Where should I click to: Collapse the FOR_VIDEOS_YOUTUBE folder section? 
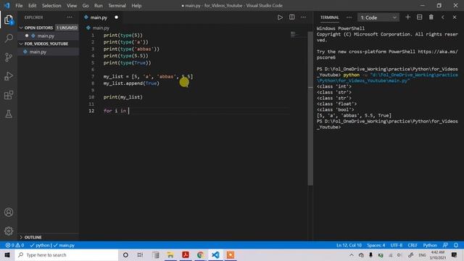coord(49,43)
